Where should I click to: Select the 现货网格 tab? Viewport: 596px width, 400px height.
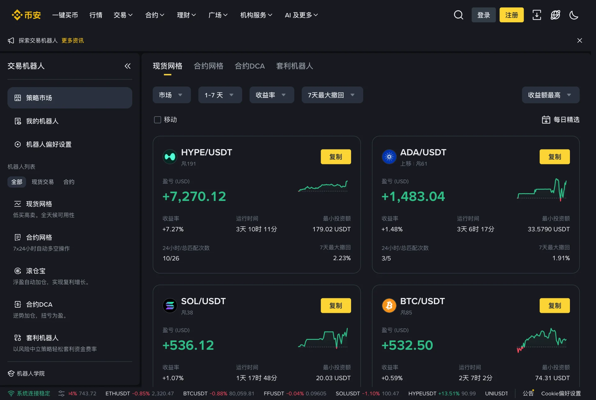(x=168, y=66)
